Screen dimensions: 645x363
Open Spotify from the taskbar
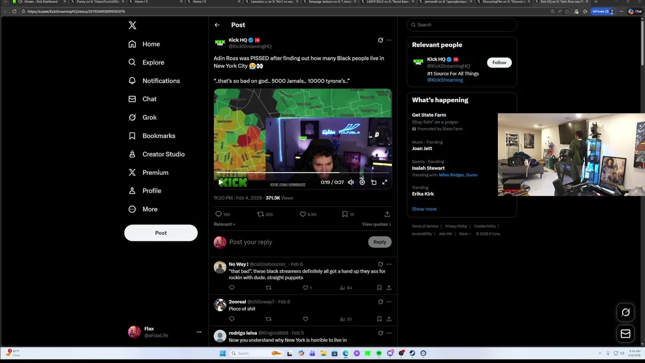pos(379,353)
